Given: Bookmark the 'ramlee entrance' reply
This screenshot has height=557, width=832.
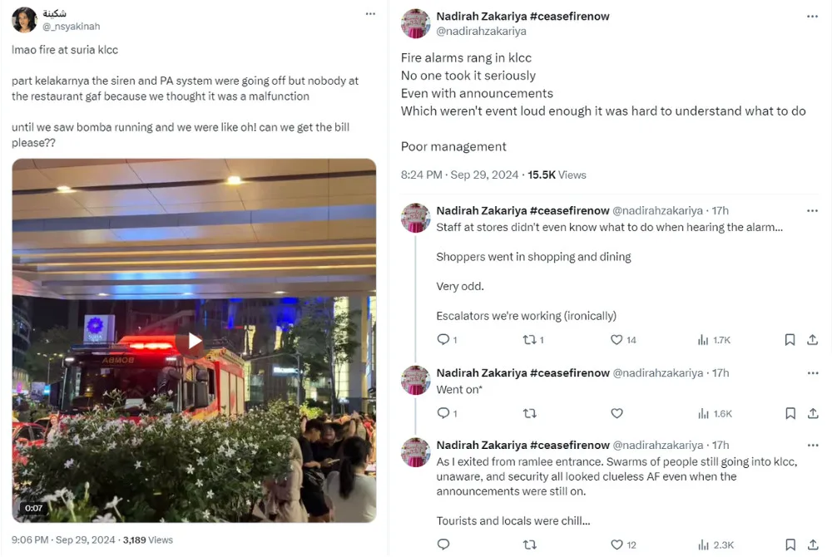Looking at the screenshot, I should (790, 545).
